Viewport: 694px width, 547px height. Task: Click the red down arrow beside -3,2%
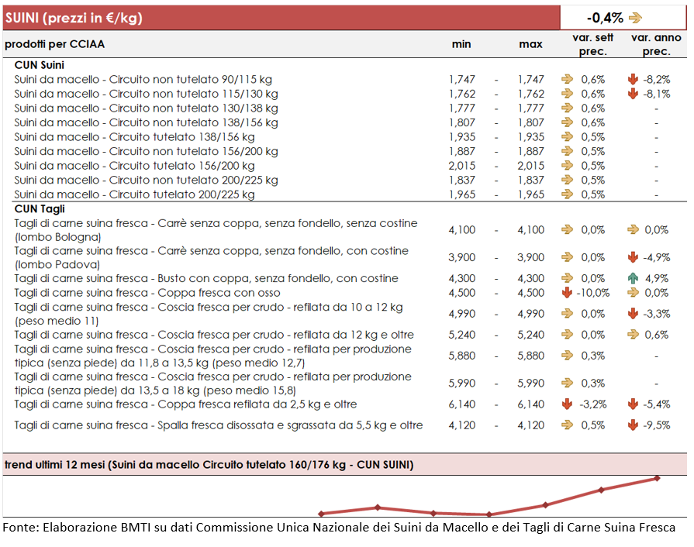(567, 404)
